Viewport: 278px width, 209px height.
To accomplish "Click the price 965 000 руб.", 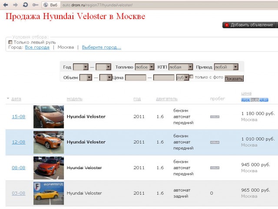I will tap(255, 190).
